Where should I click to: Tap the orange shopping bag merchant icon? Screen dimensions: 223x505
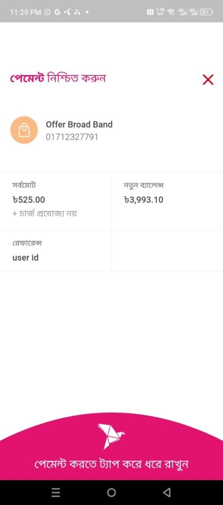[24, 130]
